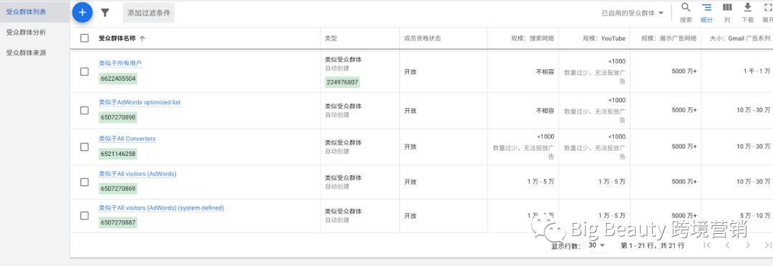
Task: Click the 成员资格状态 column header
Action: (422, 39)
